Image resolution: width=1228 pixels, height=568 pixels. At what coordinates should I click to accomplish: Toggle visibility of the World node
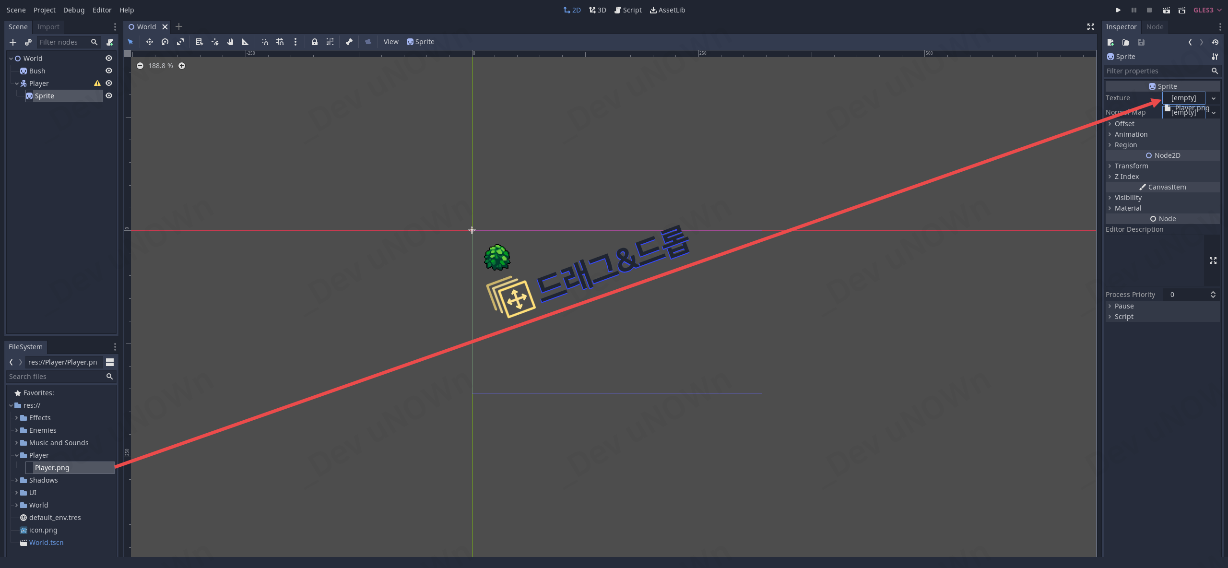coord(109,59)
